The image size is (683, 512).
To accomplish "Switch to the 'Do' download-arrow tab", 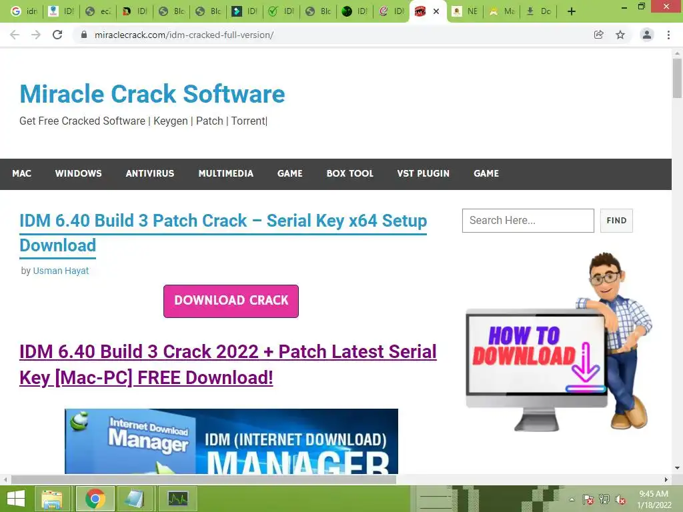I will 538,11.
